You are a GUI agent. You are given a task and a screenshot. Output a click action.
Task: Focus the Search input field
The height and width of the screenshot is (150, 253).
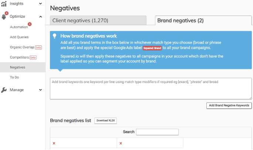point(157,132)
